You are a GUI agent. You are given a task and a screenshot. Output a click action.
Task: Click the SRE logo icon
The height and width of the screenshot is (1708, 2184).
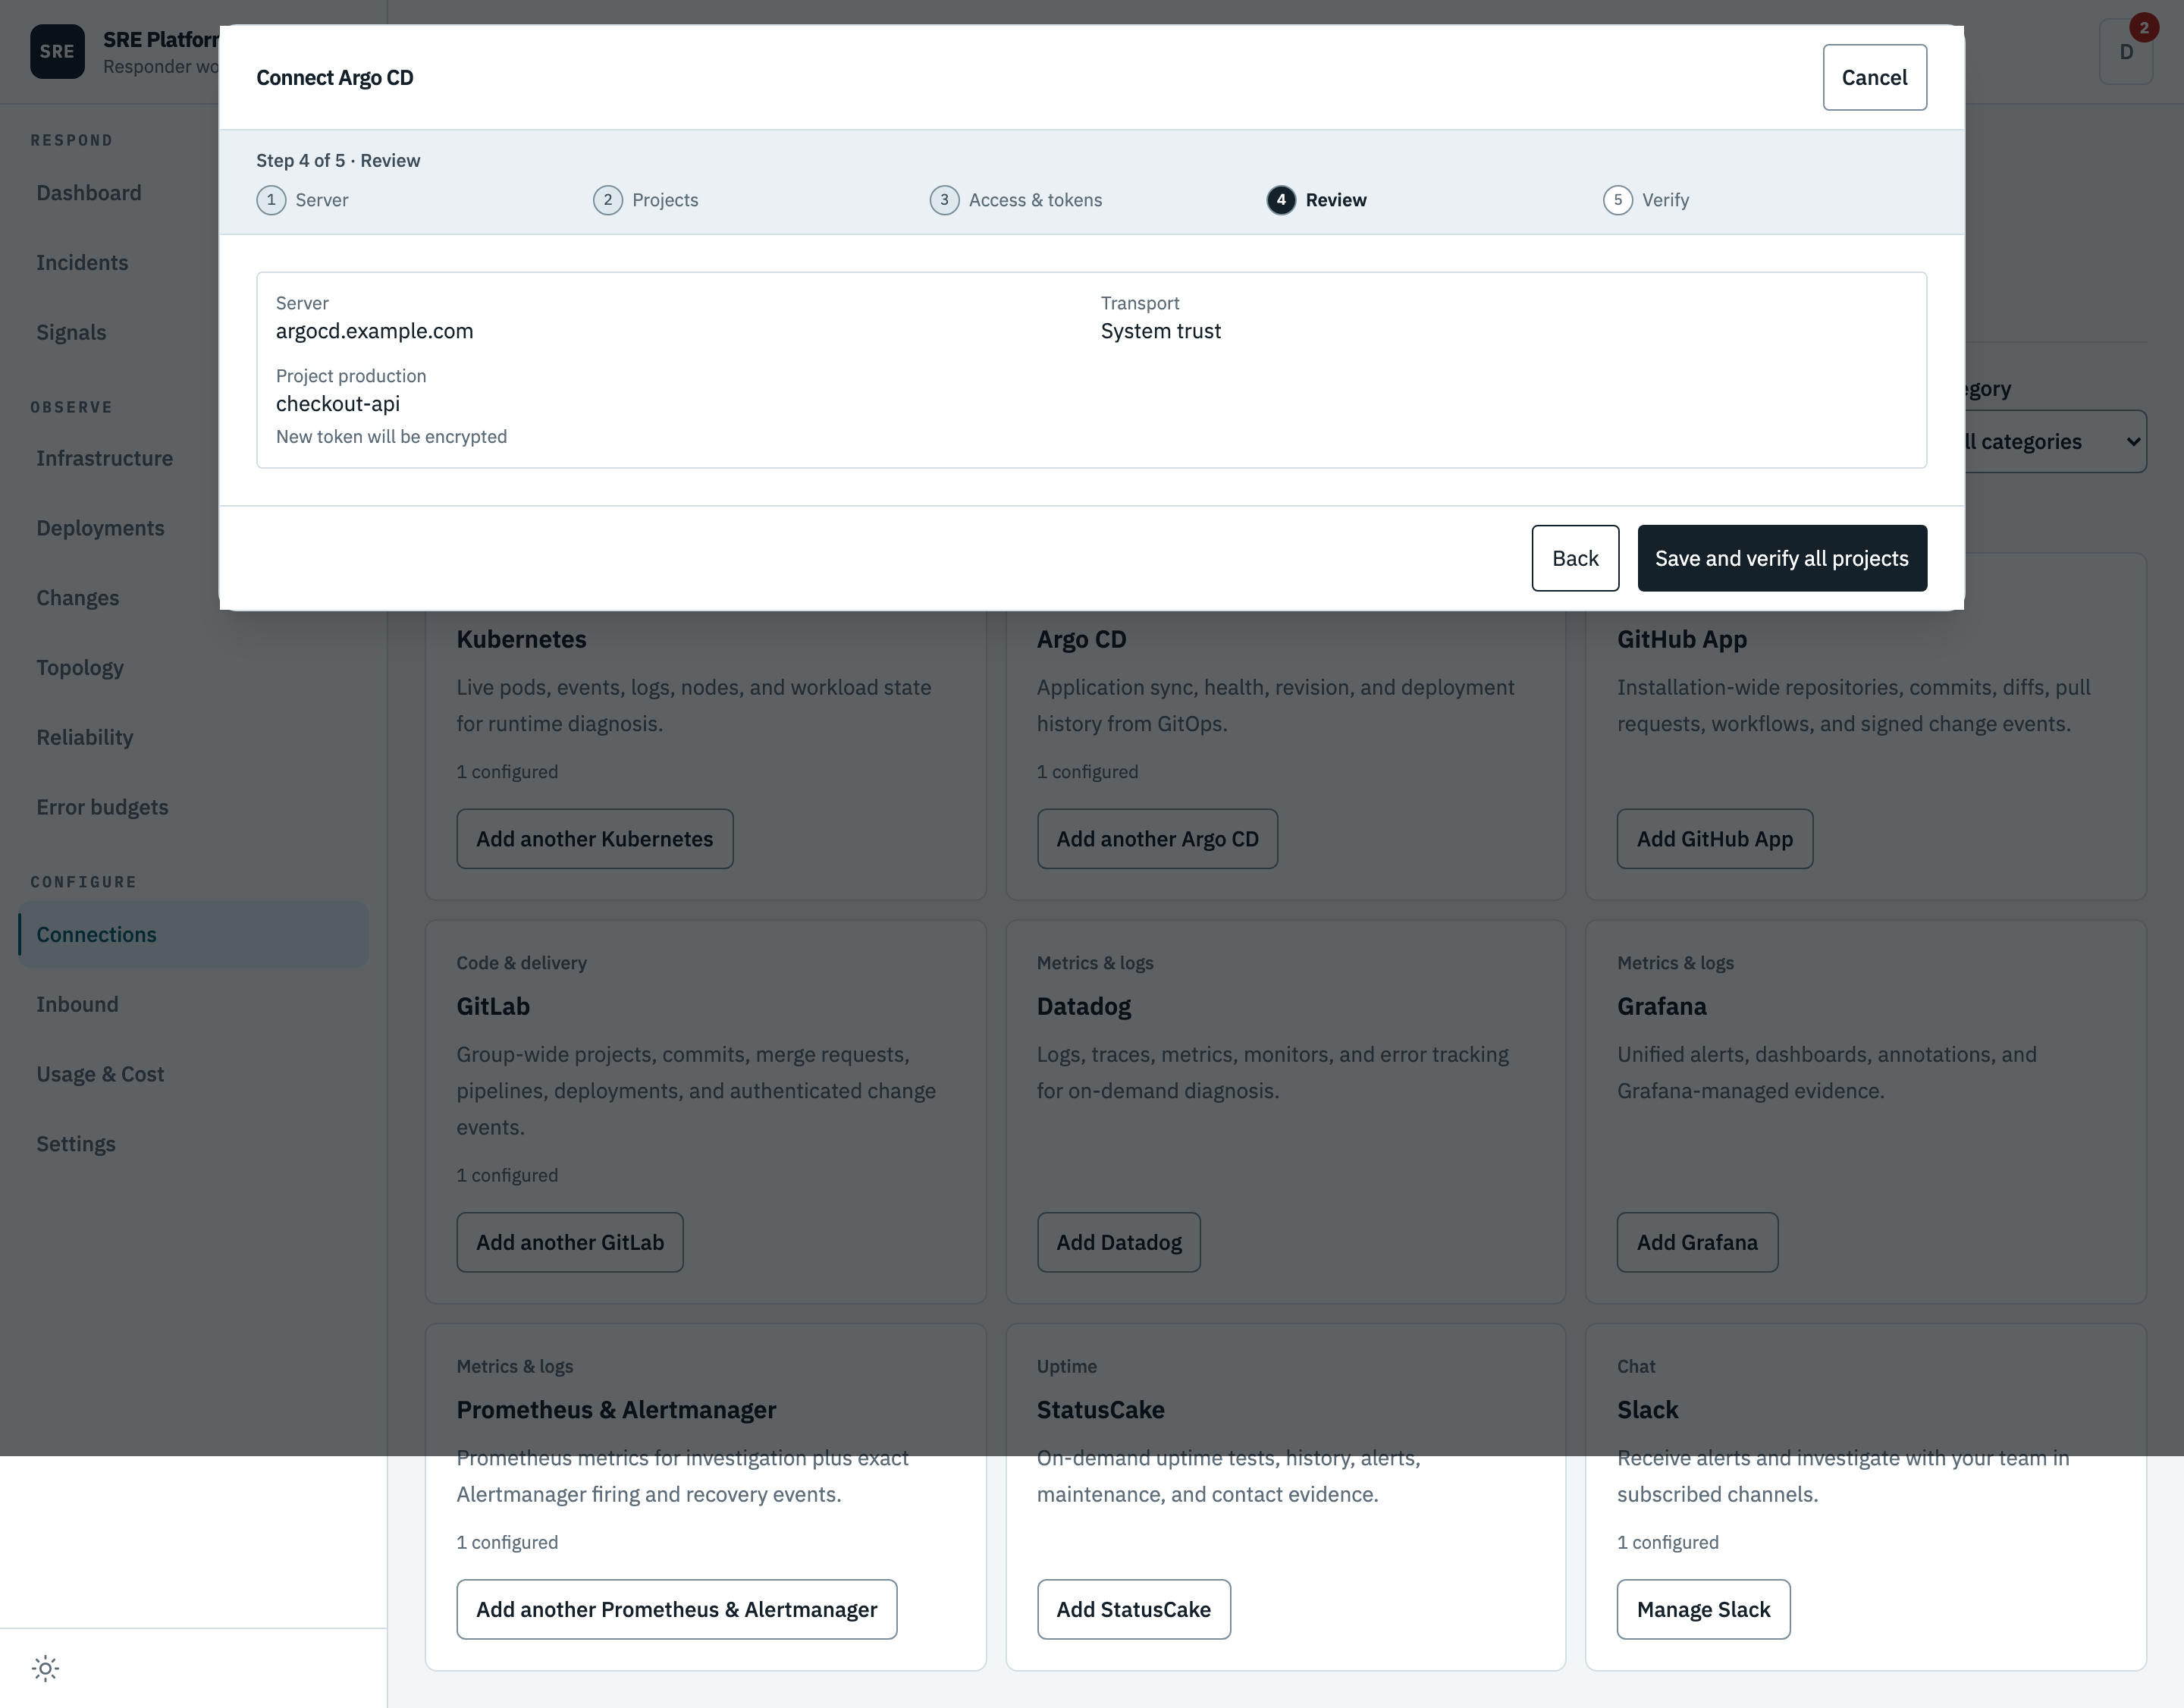point(57,52)
